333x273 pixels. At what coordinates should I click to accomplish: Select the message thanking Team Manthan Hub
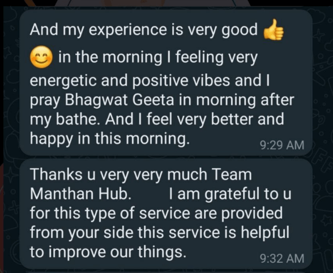pos(166,214)
